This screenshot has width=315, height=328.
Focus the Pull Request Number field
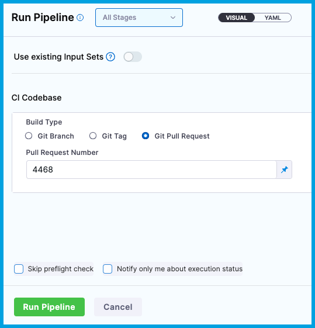[151, 170]
